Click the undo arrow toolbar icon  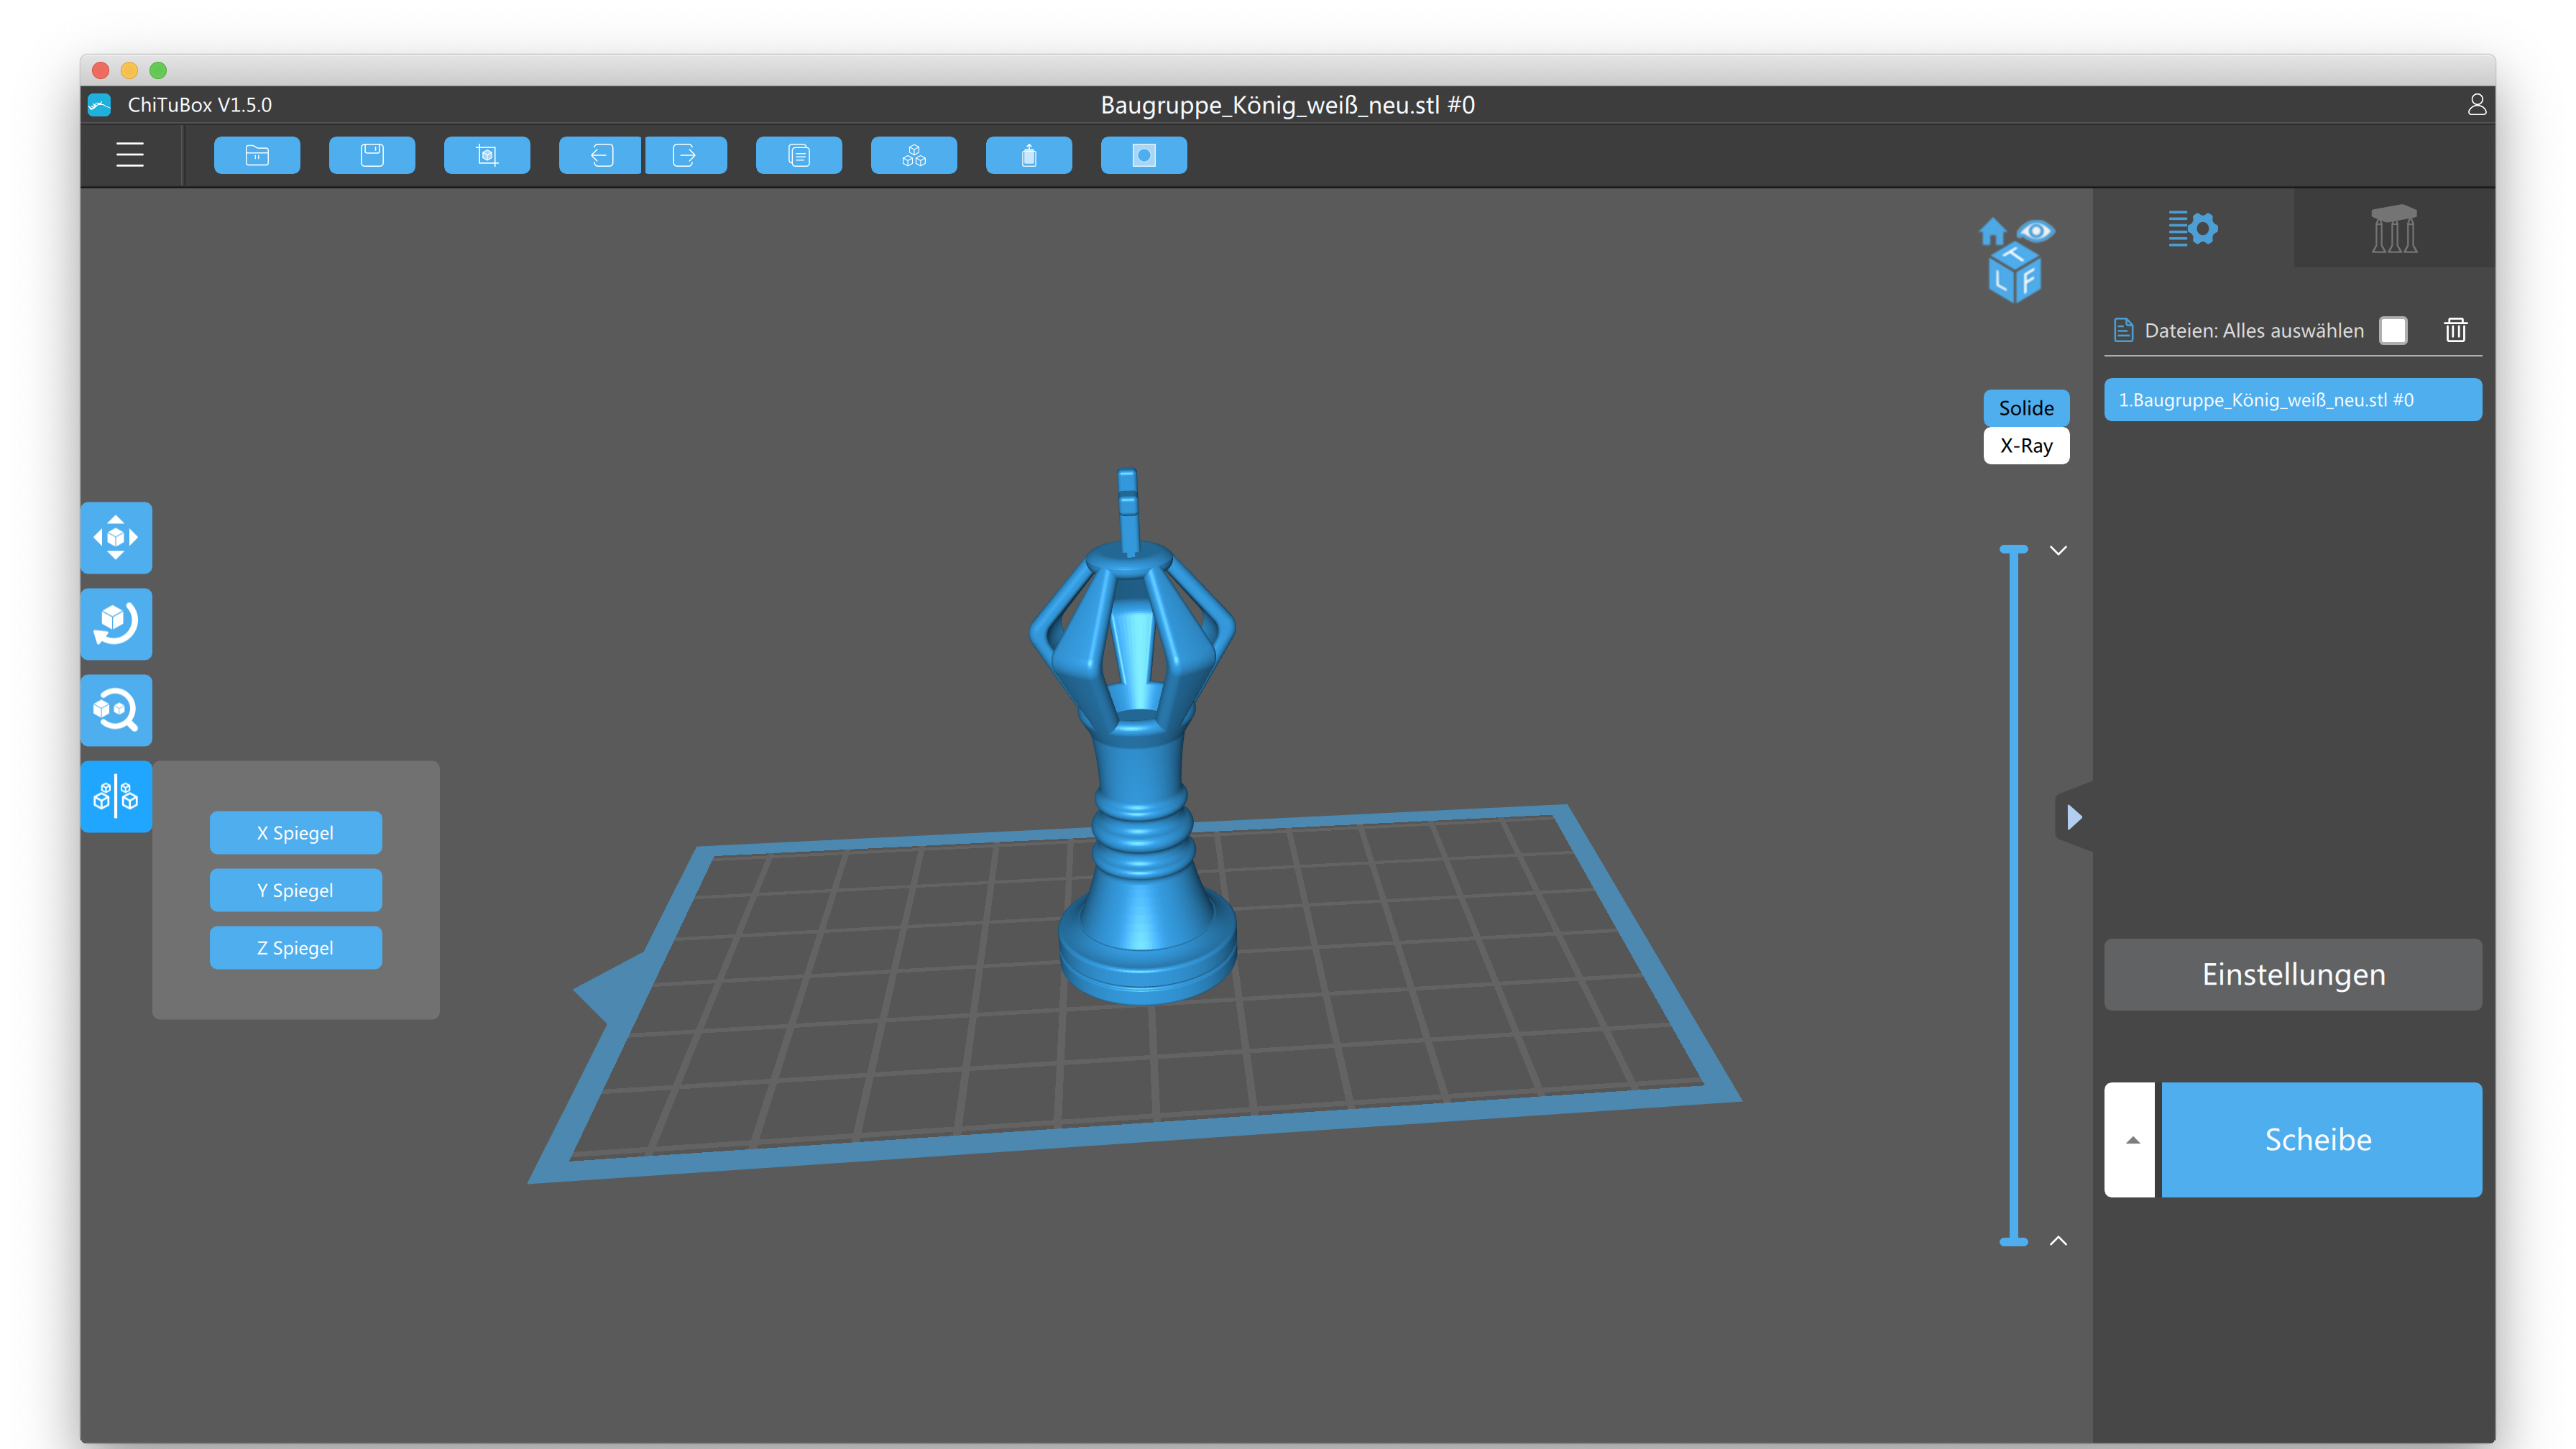click(x=601, y=155)
